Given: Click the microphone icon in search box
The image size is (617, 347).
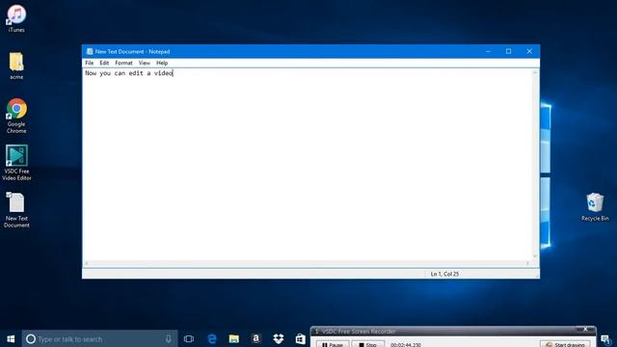Looking at the screenshot, I should click(x=169, y=338).
